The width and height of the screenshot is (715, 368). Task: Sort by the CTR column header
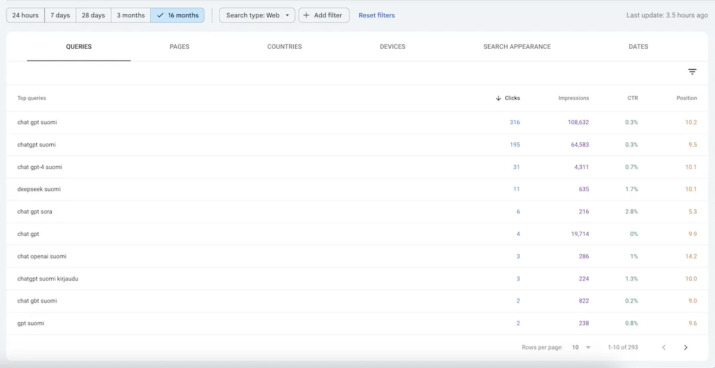[x=633, y=98]
